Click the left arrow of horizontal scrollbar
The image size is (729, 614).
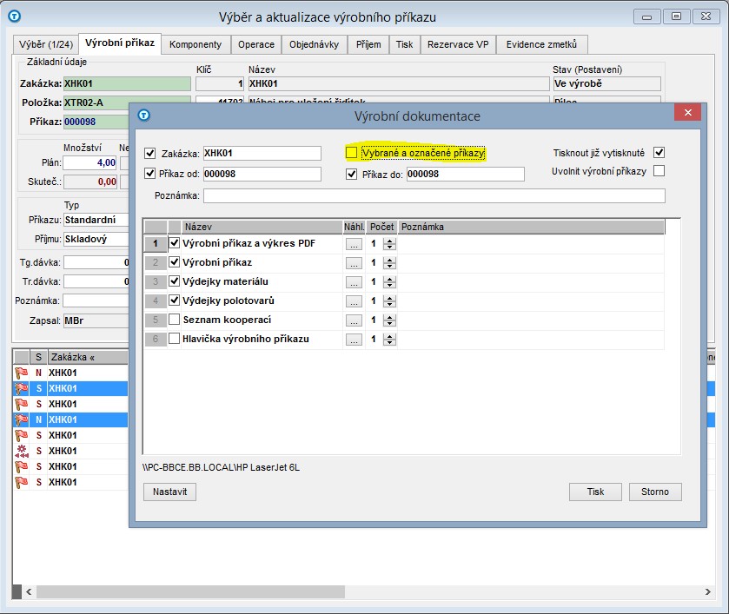[x=29, y=591]
